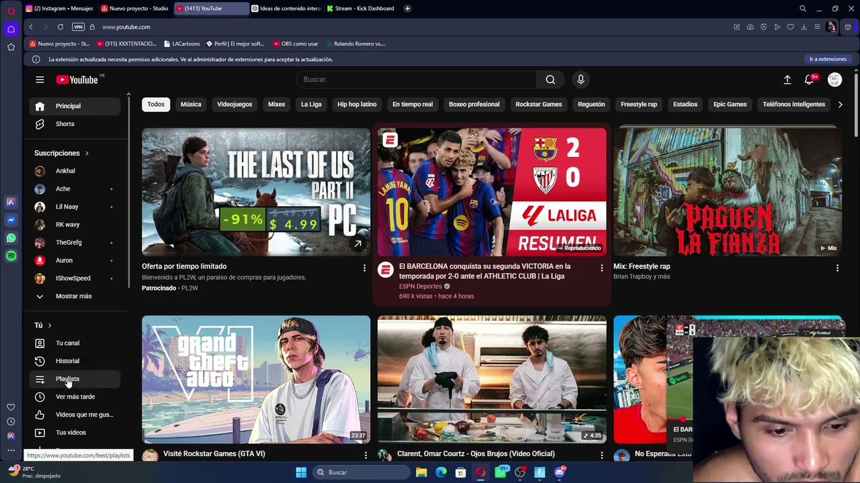Open the three-dot sidebar setup in Opera
Image resolution: width=860 pixels, height=483 pixels.
pyautogui.click(x=11, y=450)
